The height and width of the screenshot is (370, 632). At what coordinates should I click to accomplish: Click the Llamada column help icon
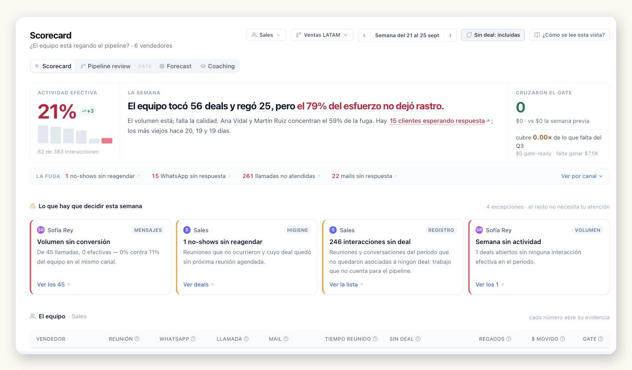click(x=246, y=339)
